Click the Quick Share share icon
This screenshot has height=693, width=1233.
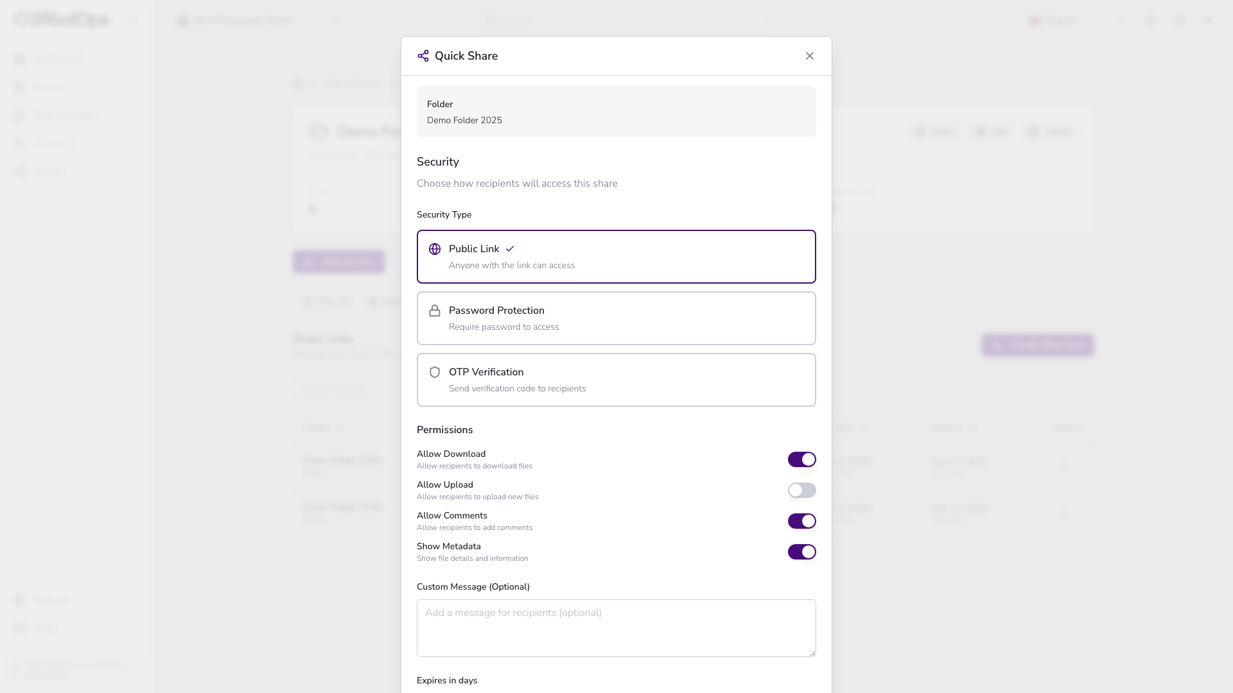coord(423,56)
